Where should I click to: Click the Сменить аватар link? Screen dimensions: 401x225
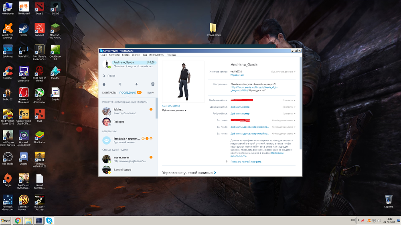[x=171, y=106]
